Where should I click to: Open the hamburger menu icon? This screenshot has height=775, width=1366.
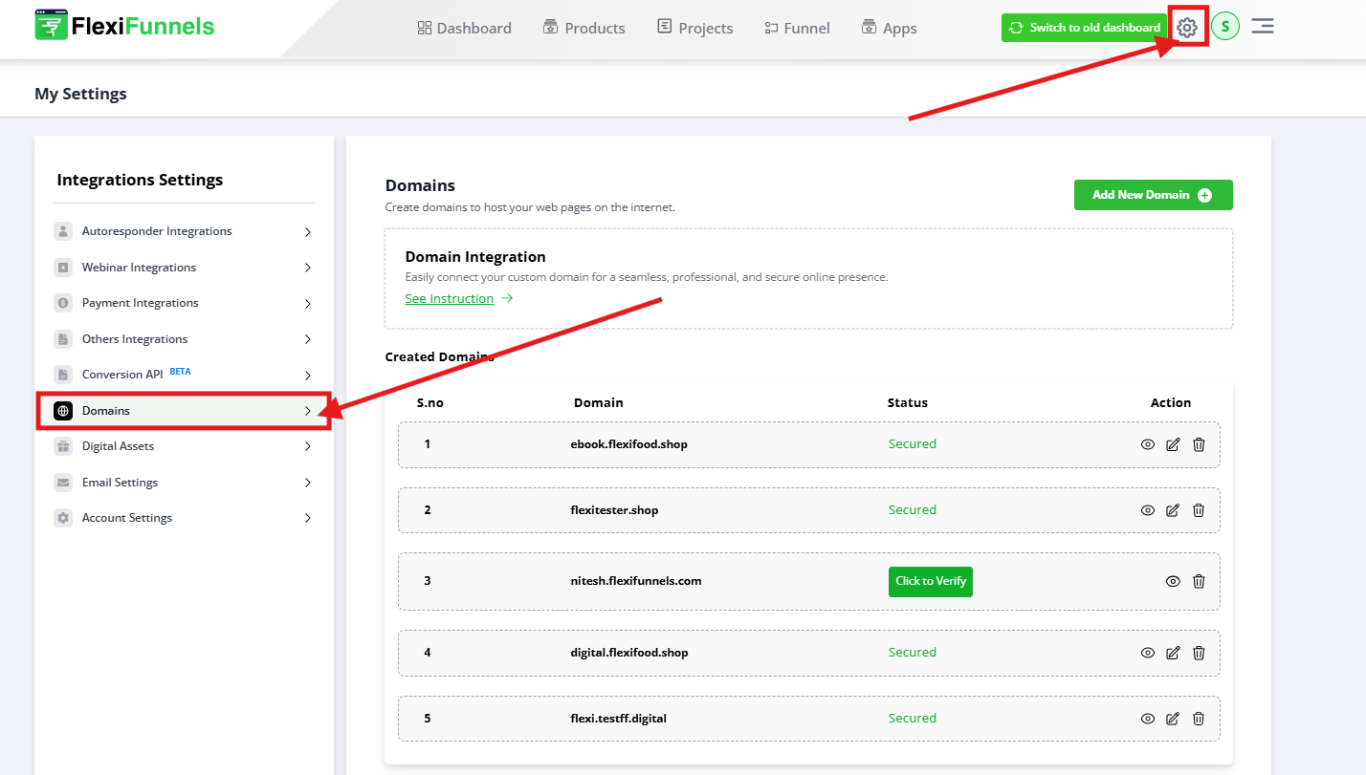click(1263, 27)
